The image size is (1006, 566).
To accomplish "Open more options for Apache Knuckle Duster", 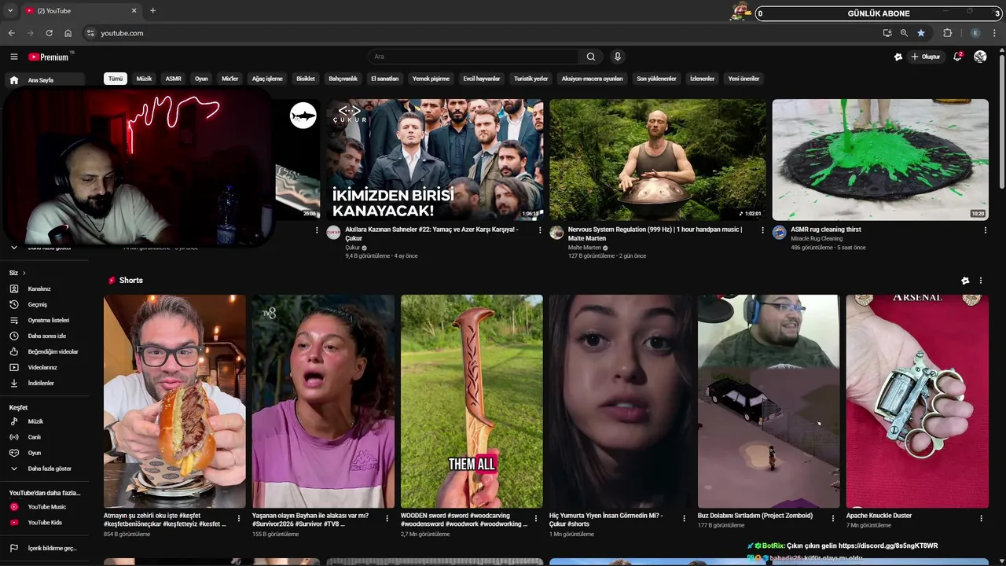I will 981,519.
